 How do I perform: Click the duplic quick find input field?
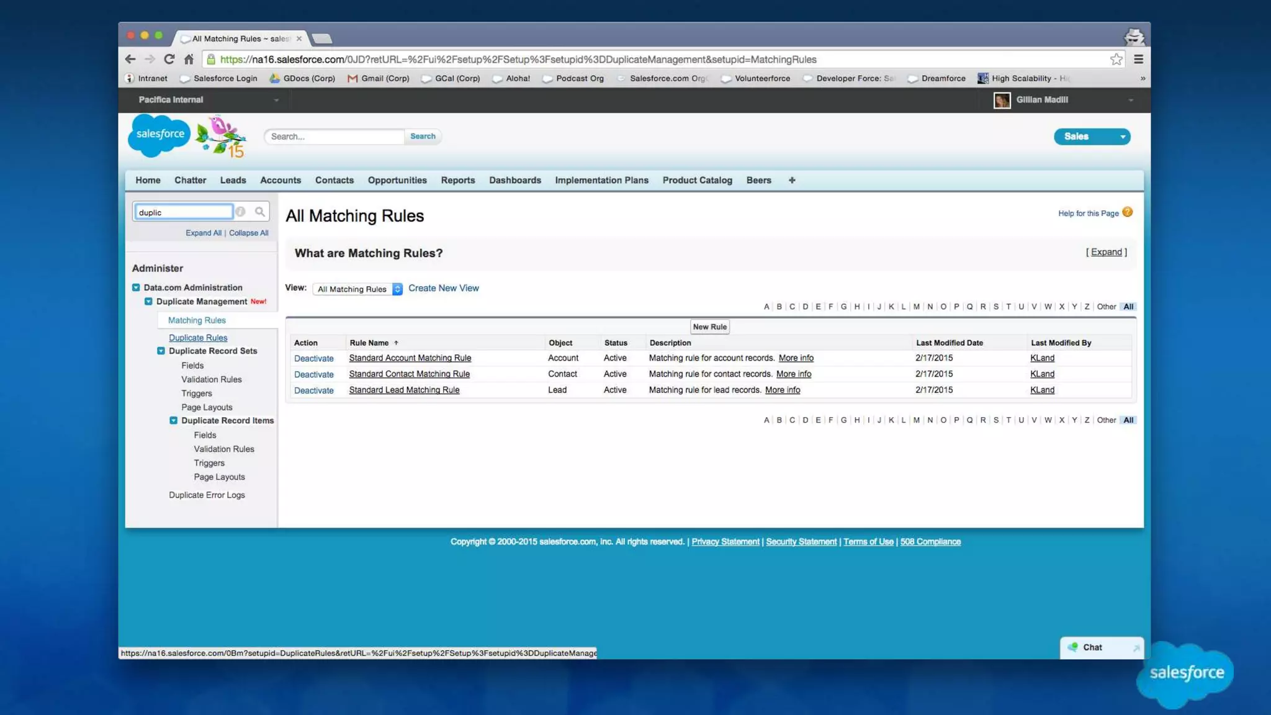pos(183,212)
